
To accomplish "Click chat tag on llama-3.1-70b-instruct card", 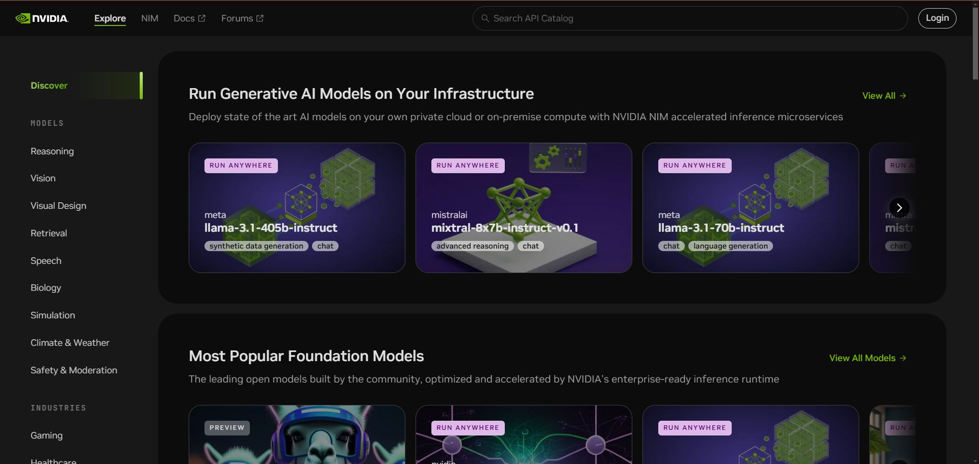I will pos(672,246).
